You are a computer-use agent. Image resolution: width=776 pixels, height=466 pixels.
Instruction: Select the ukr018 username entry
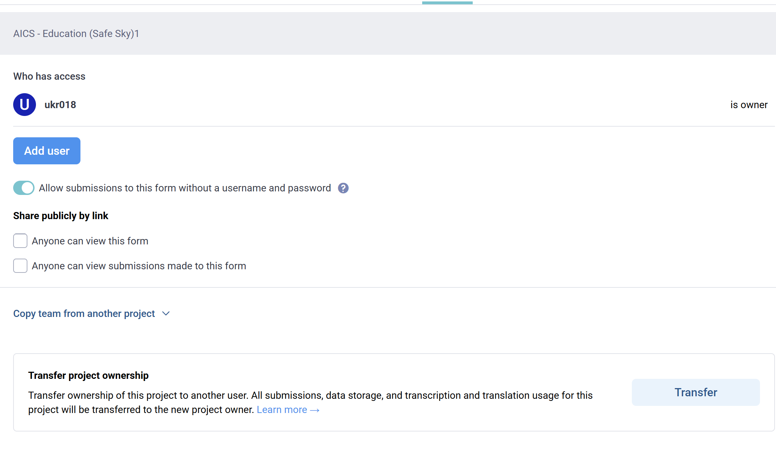[x=60, y=105]
